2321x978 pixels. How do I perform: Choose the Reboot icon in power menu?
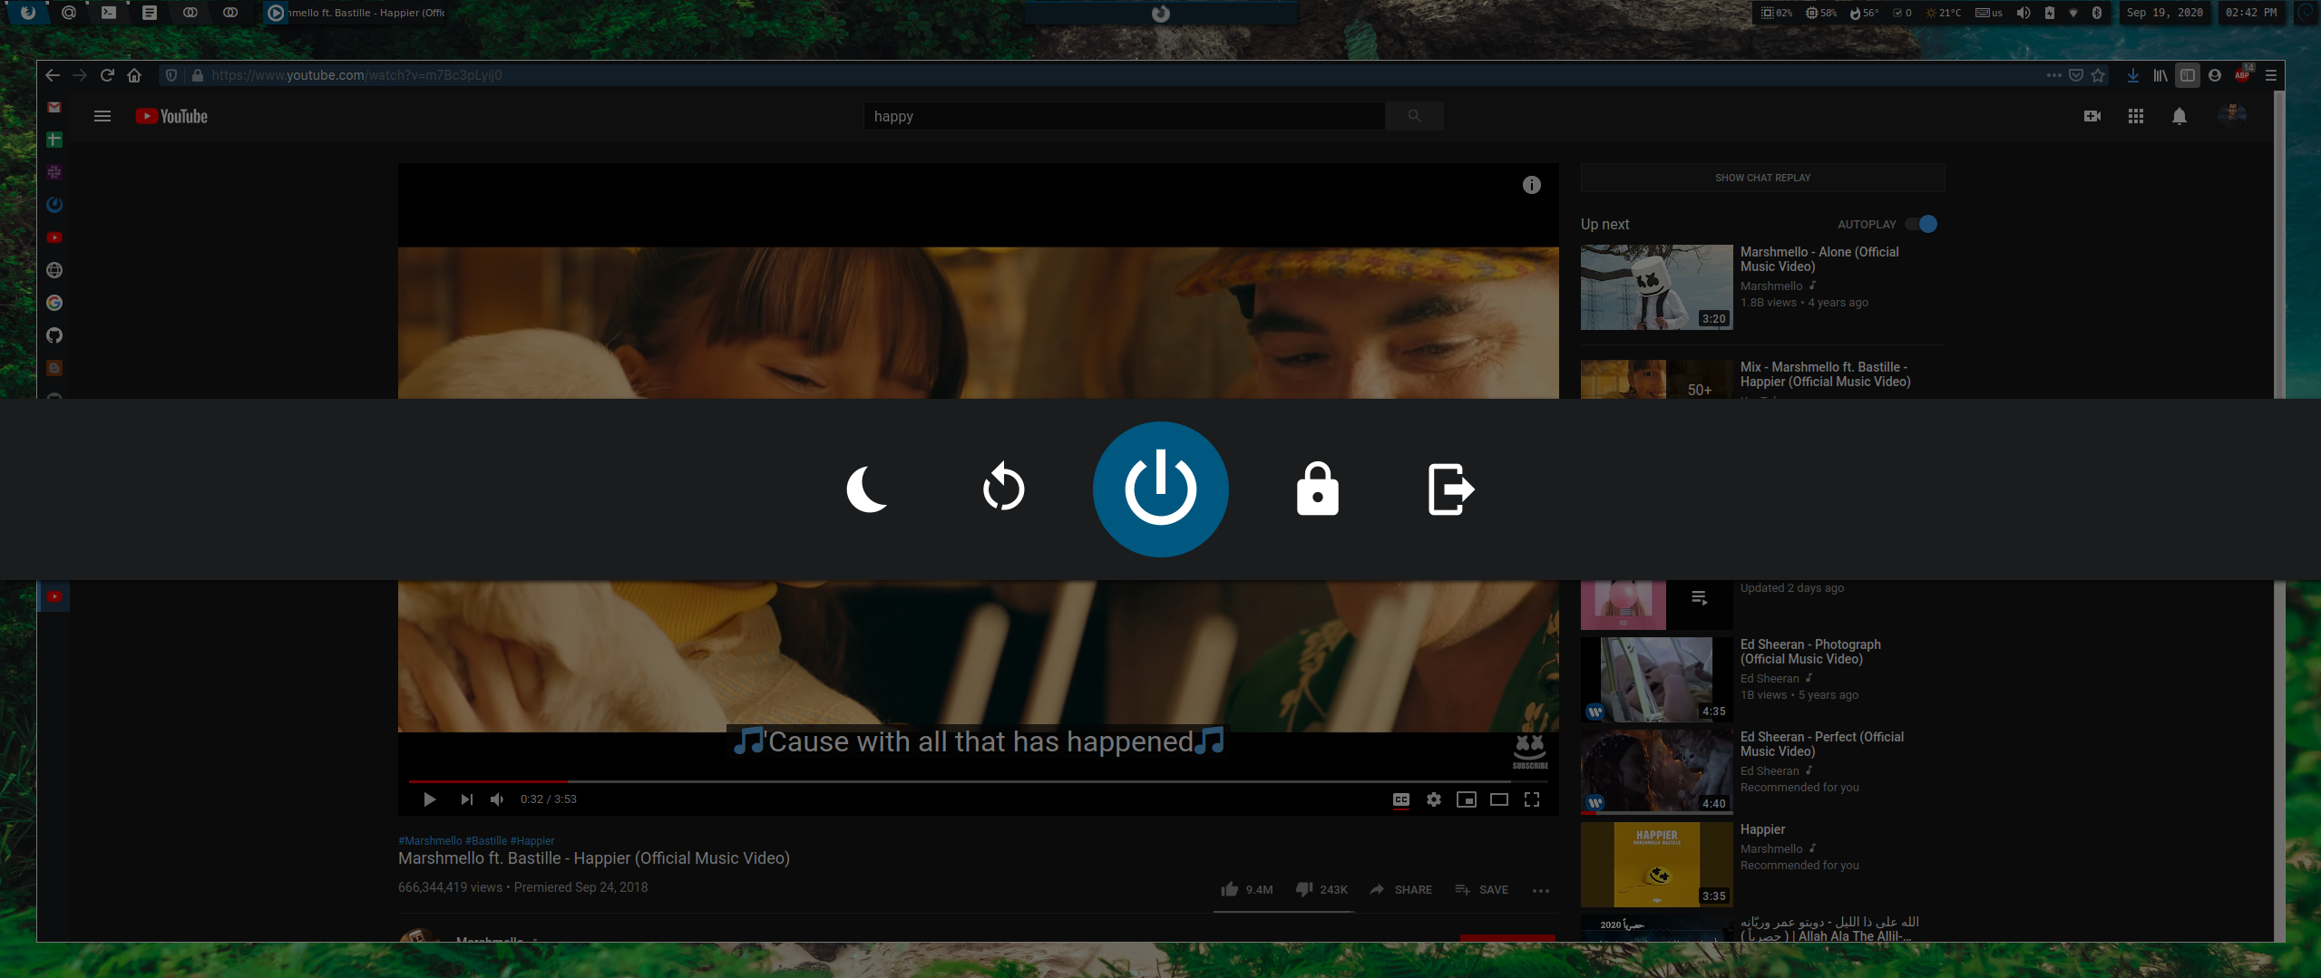(x=1003, y=487)
